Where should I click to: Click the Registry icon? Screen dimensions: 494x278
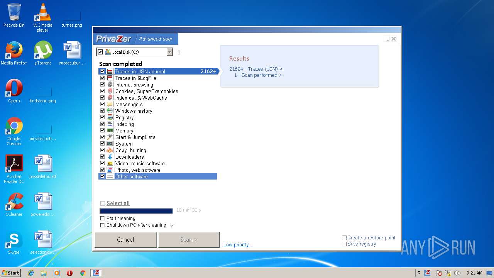pyautogui.click(x=110, y=117)
